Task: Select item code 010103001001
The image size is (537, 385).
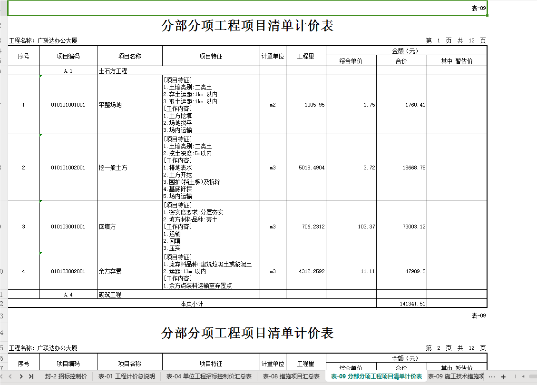Action: (x=68, y=227)
